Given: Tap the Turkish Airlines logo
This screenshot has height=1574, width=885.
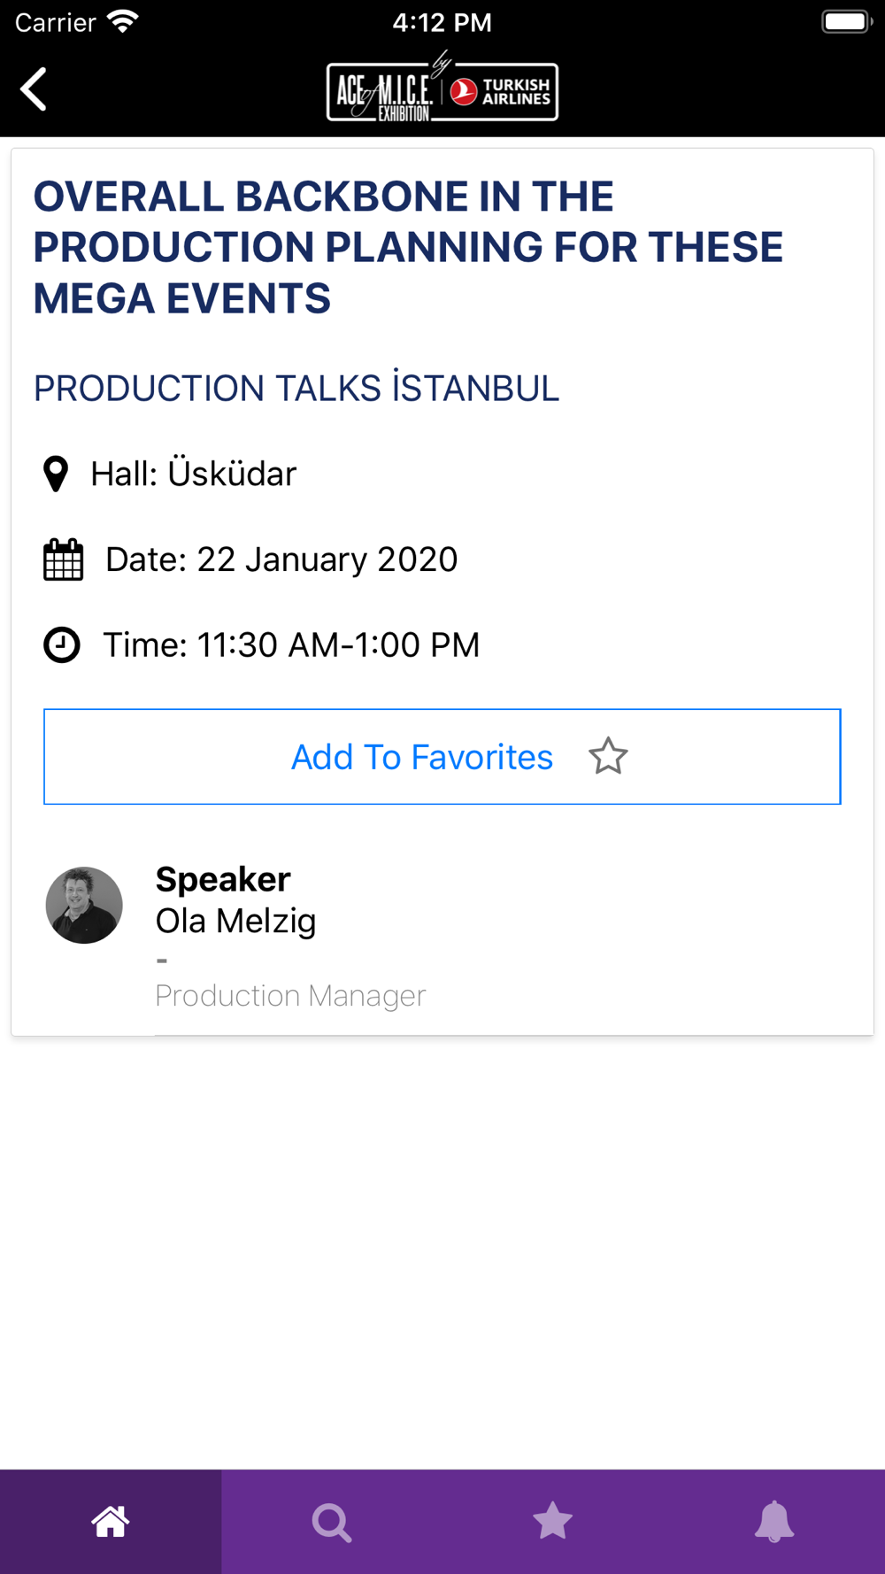Looking at the screenshot, I should click(501, 91).
